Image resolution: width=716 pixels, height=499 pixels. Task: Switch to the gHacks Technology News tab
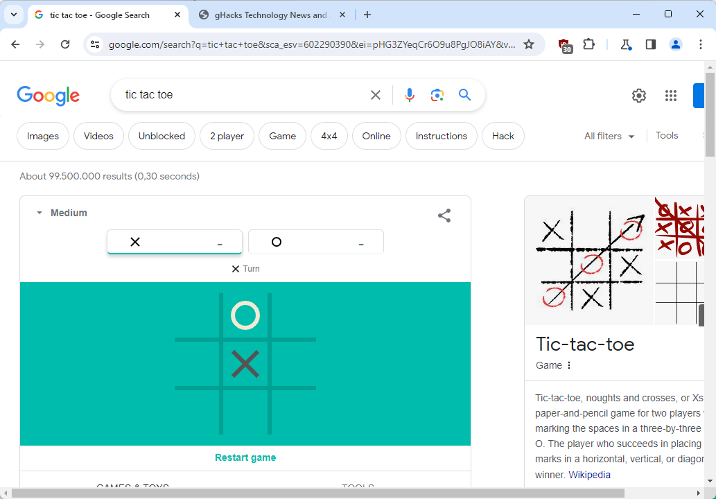point(271,15)
